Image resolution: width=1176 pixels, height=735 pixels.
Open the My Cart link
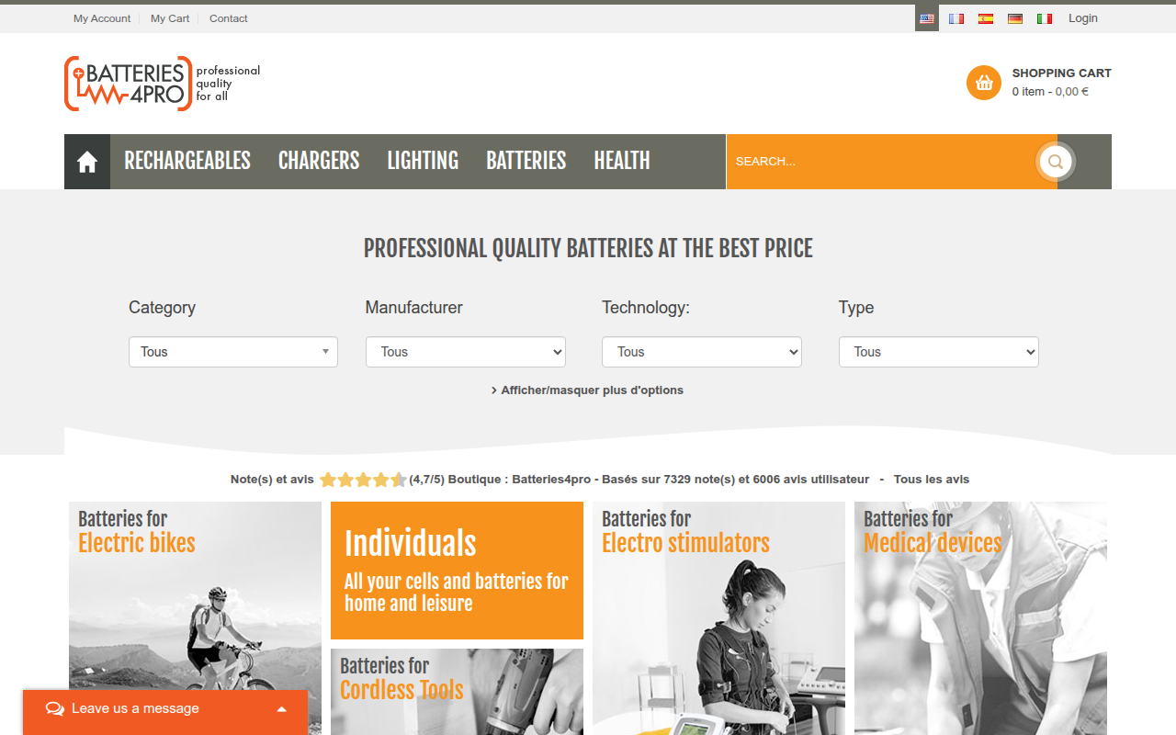pos(170,18)
